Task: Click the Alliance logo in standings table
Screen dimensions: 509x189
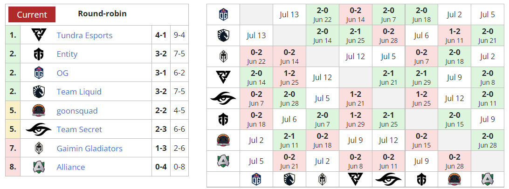Action: pos(38,167)
